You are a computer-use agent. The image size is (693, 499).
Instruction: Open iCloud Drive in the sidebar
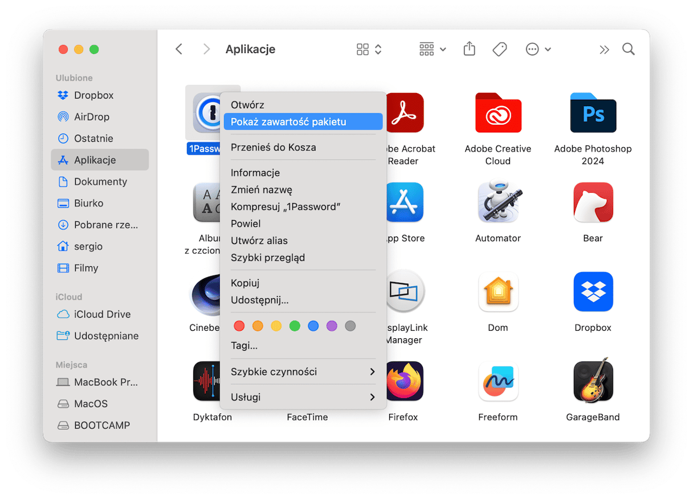(x=100, y=314)
